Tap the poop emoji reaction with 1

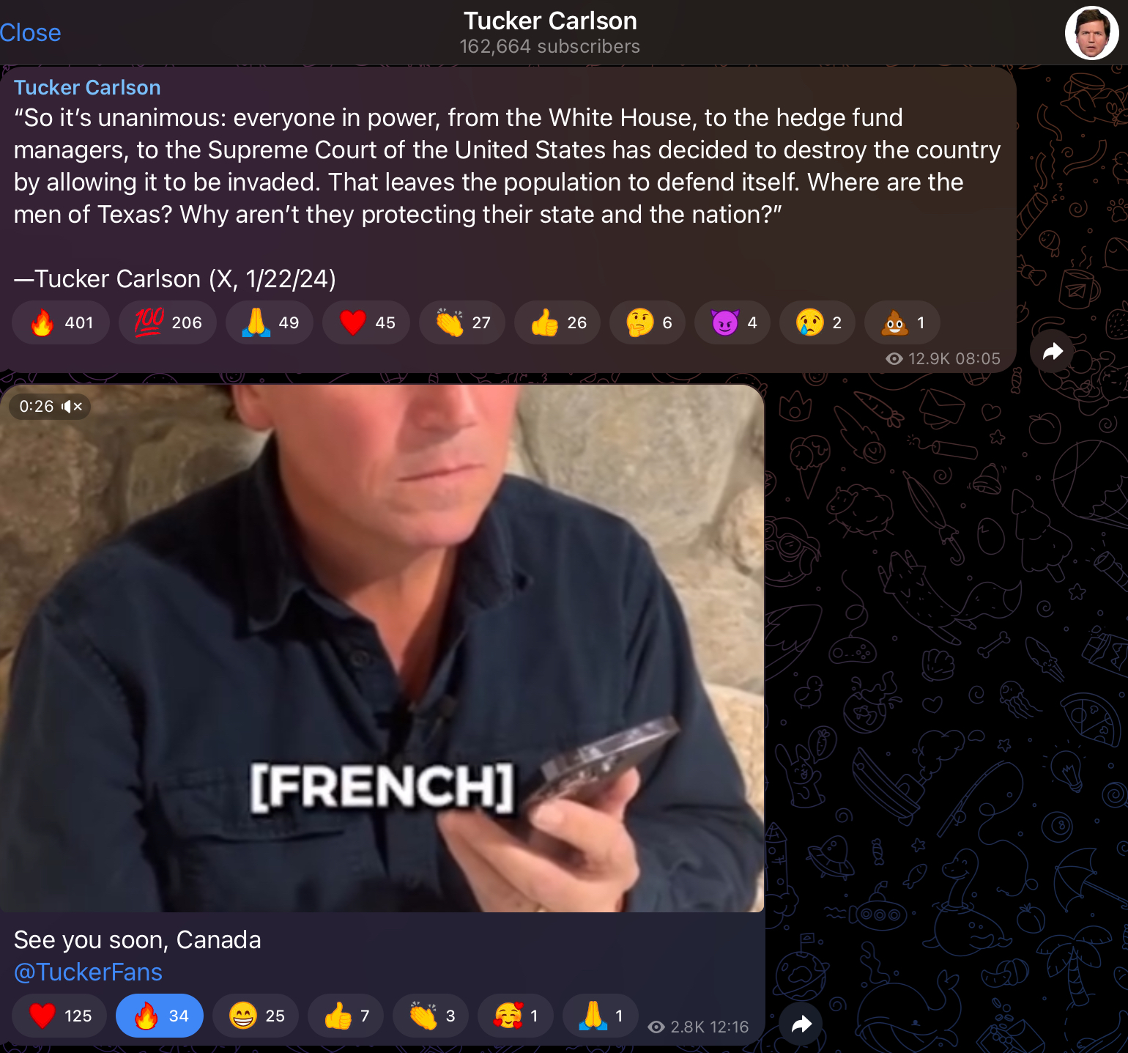pos(902,322)
